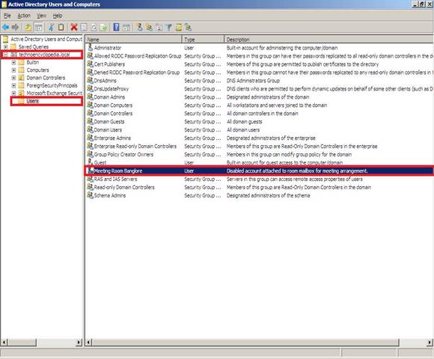Viewport: 434px width, 359px height.
Task: Expand the Microsoft Exchange Security node
Action: 13,93
